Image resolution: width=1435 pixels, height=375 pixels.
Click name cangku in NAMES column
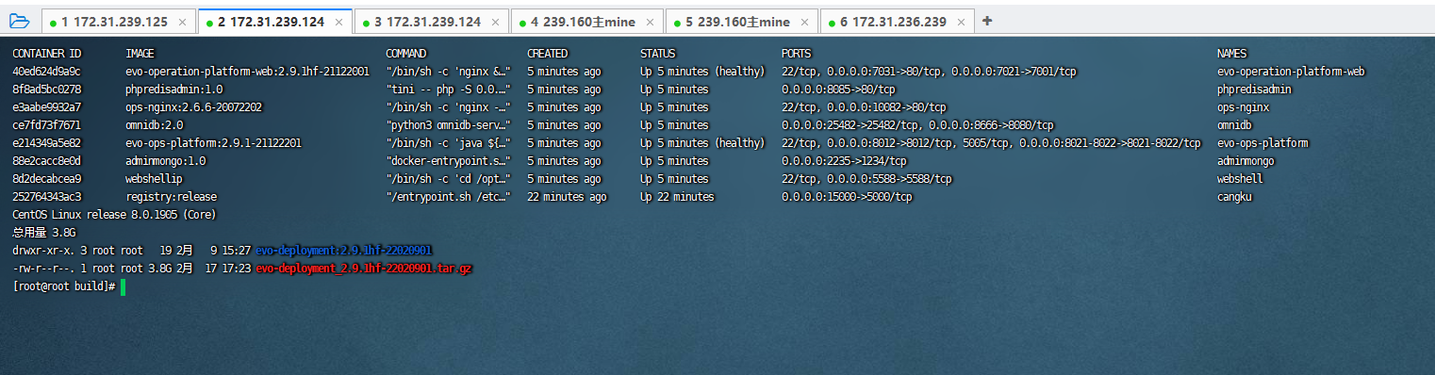1235,197
